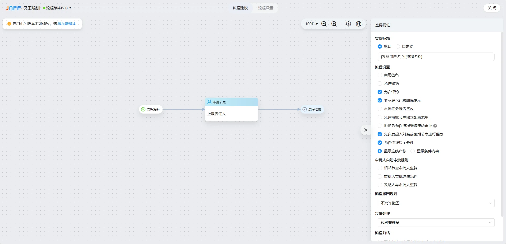
Task: Uncheck the 允许评论 checkbox
Action: 380,92
